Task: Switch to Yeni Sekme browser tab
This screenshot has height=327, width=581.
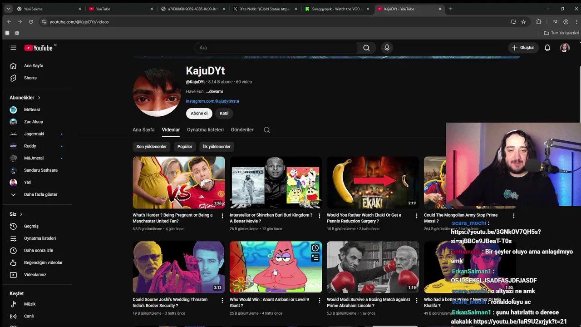Action: (48, 9)
